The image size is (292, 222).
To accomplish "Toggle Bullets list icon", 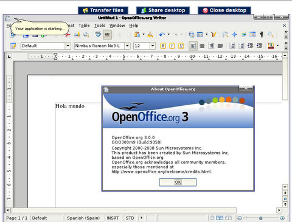I will click(x=242, y=46).
